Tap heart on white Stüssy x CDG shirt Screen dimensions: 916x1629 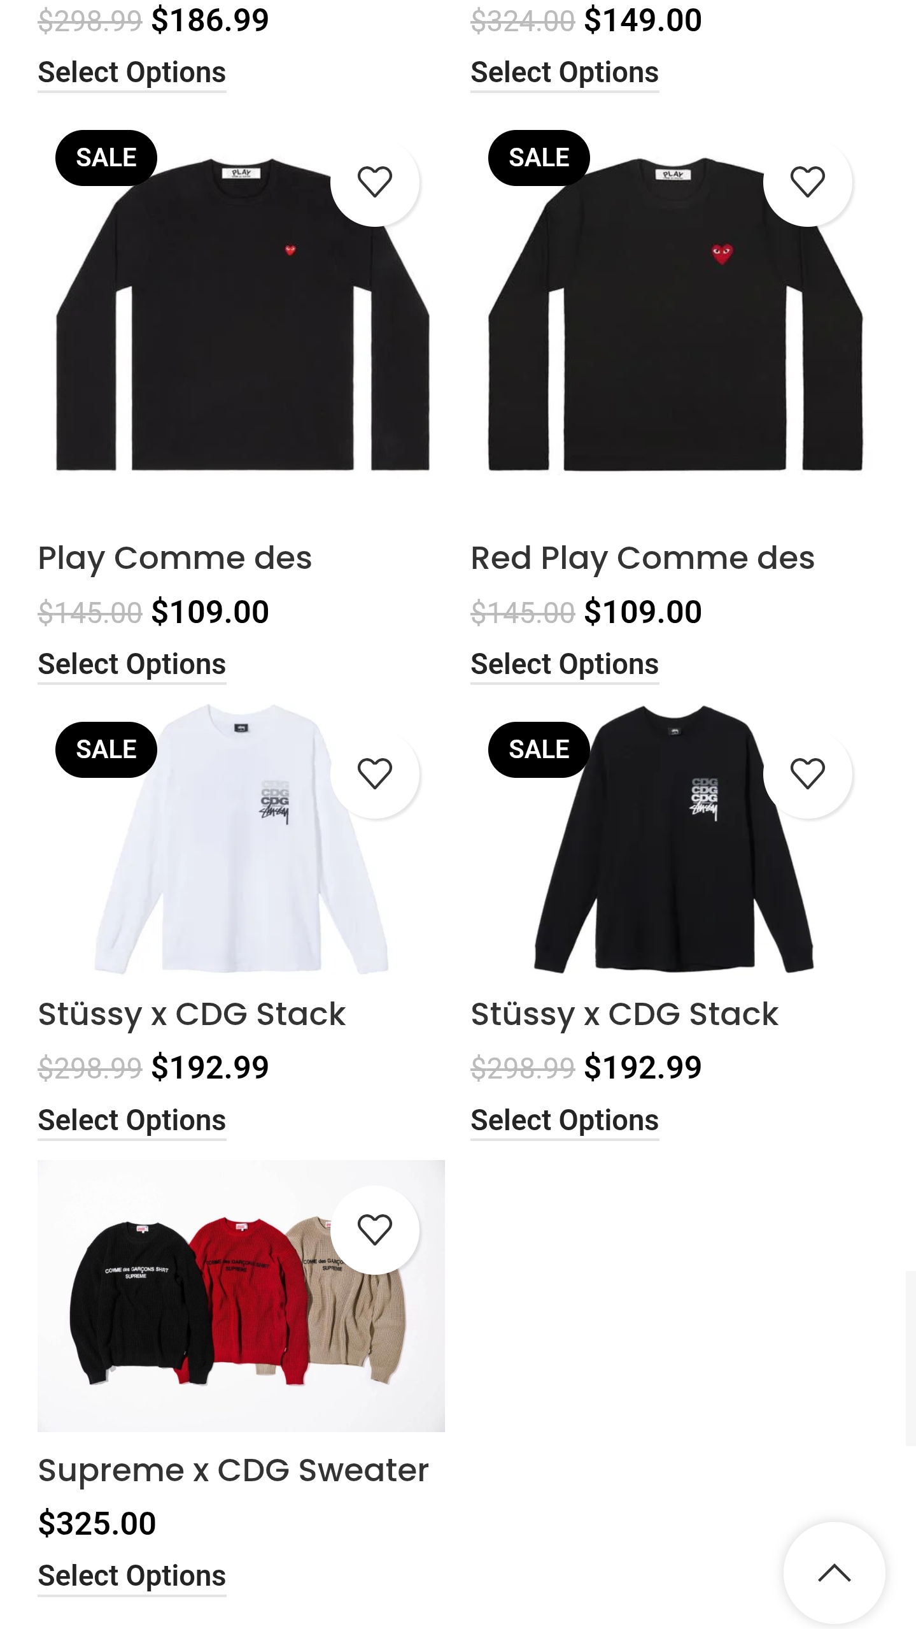(374, 773)
